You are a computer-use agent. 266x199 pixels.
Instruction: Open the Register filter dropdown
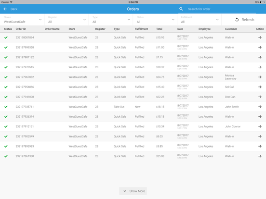(66, 20)
